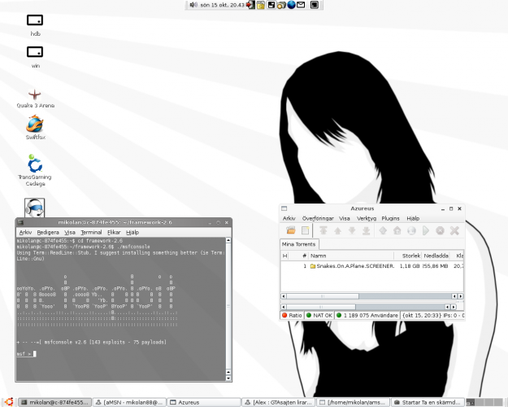The height and width of the screenshot is (407, 508).
Task: Launch Swiftfox from the desktop
Action: [x=35, y=125]
